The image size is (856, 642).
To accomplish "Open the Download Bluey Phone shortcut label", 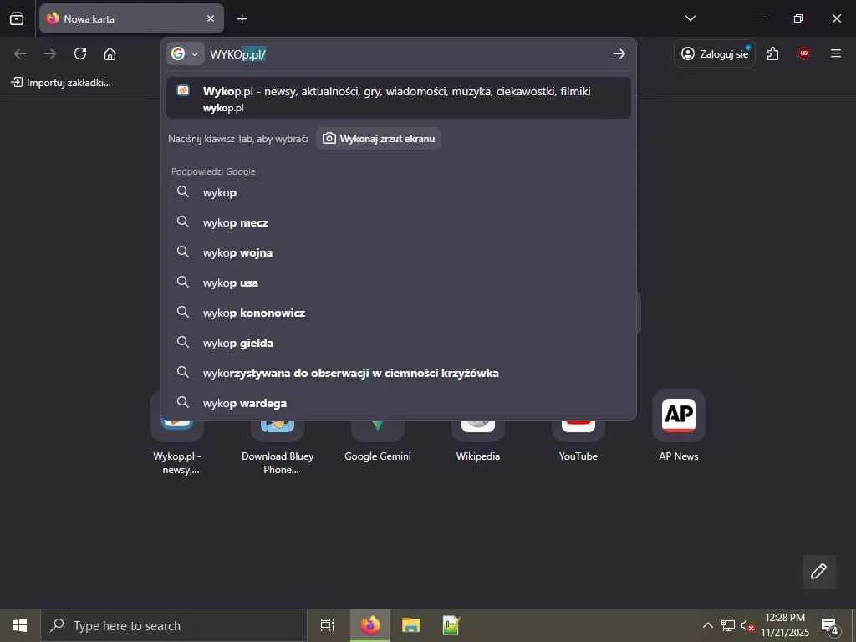I will tap(278, 463).
